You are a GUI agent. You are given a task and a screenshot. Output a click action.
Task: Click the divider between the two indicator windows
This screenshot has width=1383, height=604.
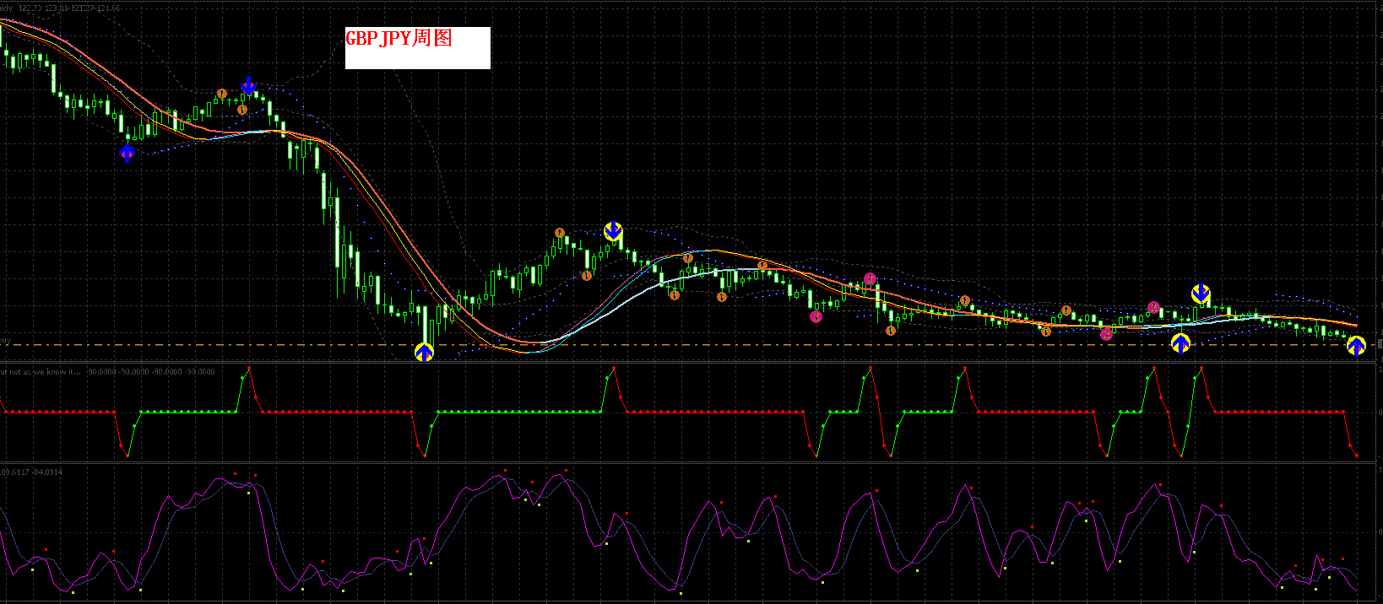pos(675,462)
